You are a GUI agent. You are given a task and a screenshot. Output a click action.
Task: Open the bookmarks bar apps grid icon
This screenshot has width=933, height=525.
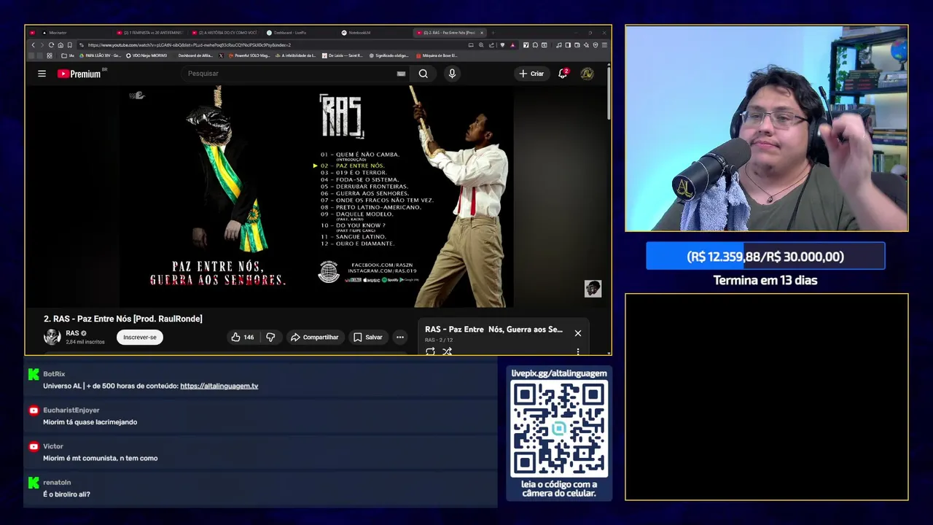point(50,55)
